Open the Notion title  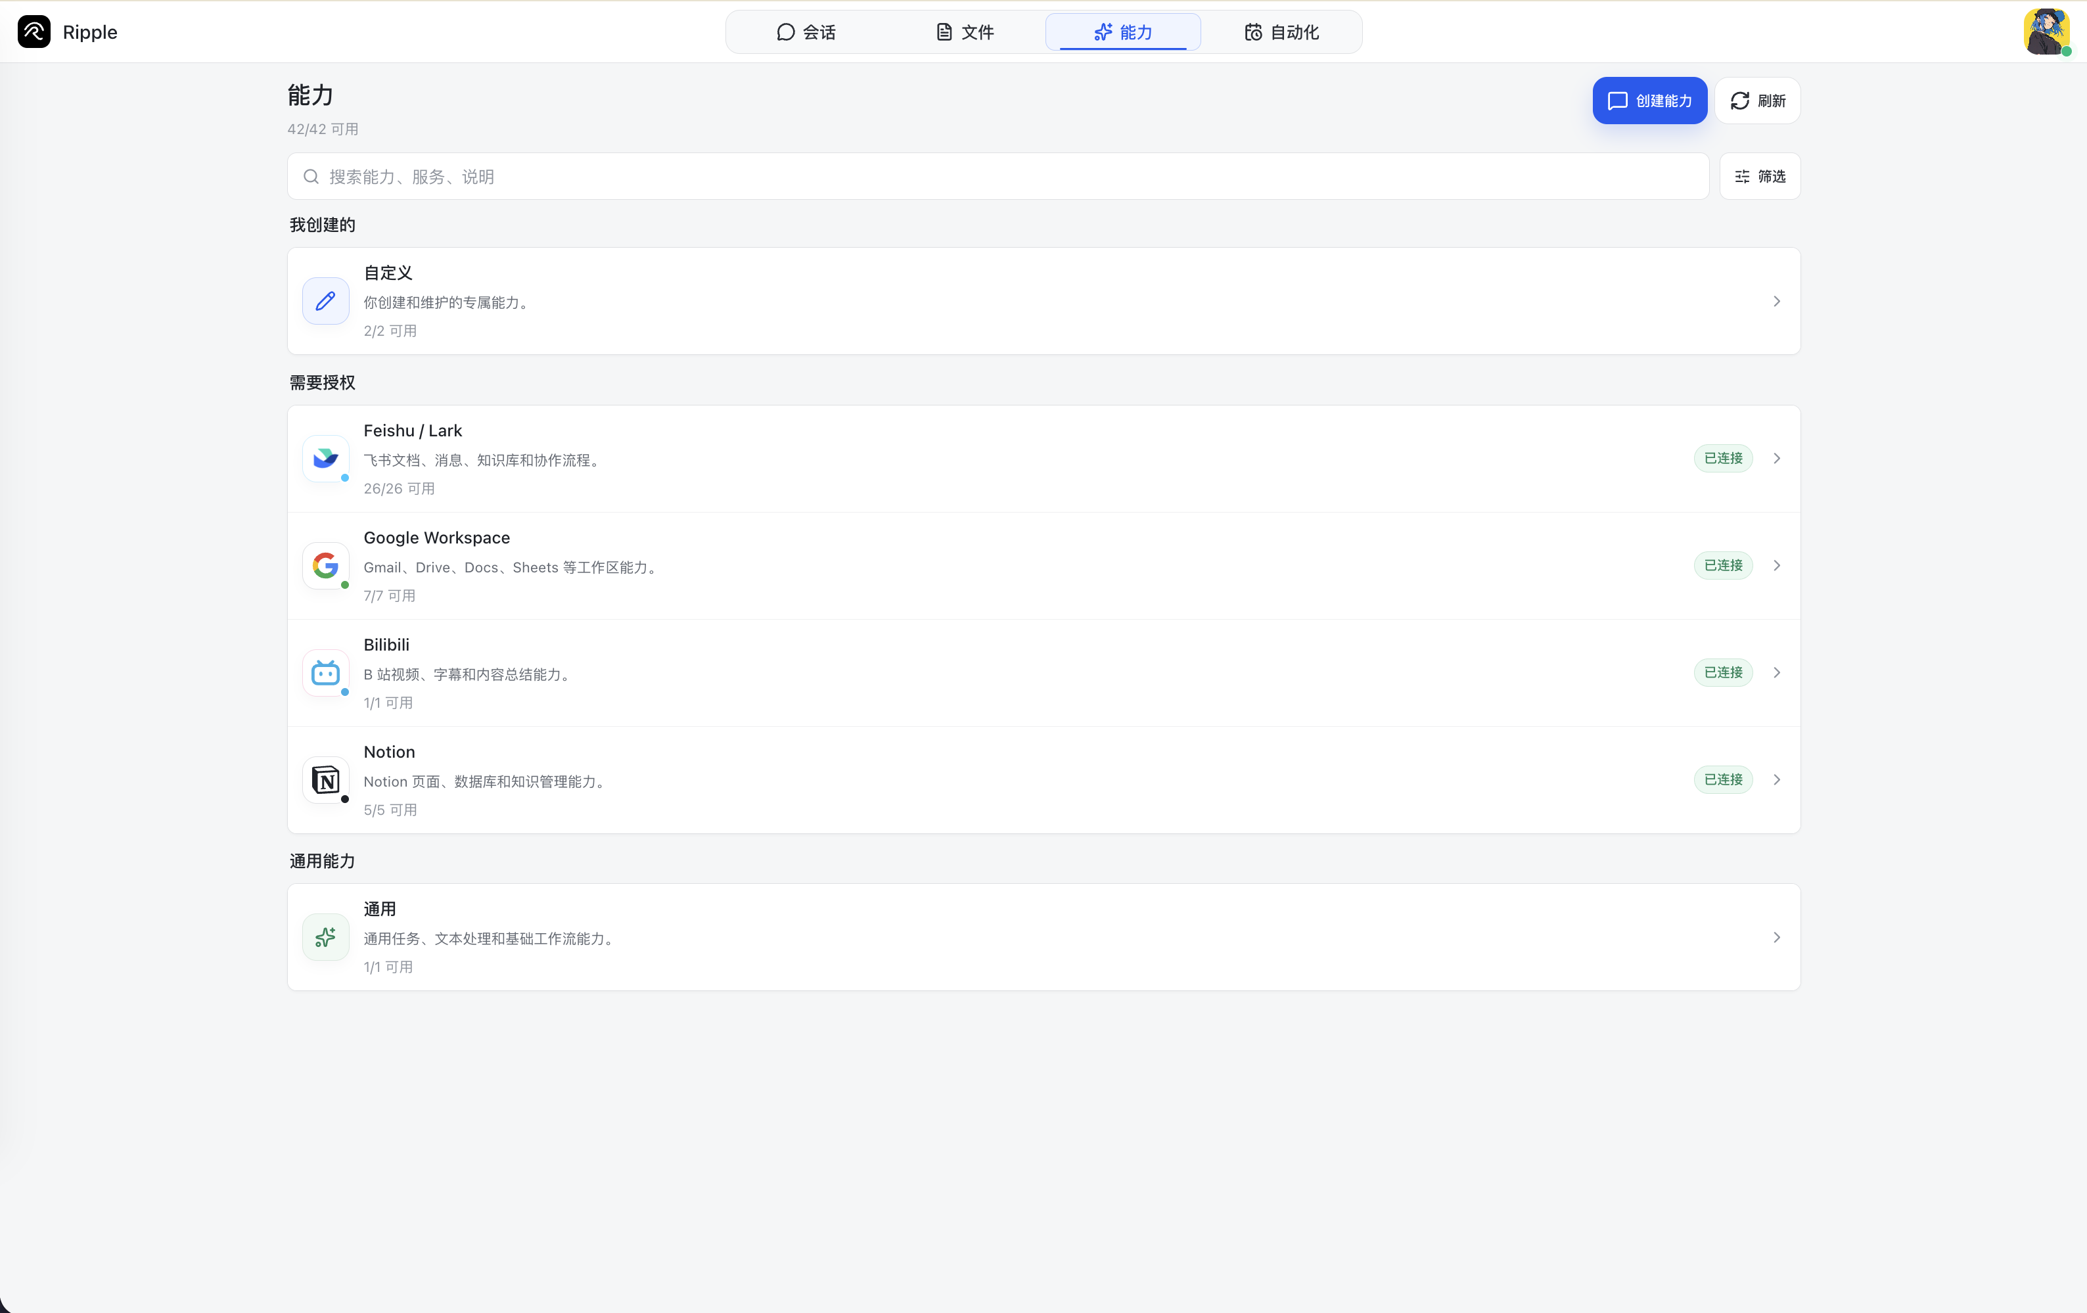click(389, 752)
